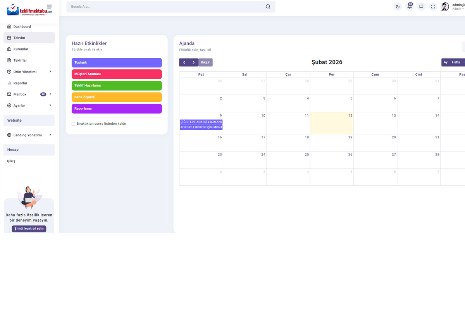
Task: Open notifications bell icon
Action: point(410,7)
